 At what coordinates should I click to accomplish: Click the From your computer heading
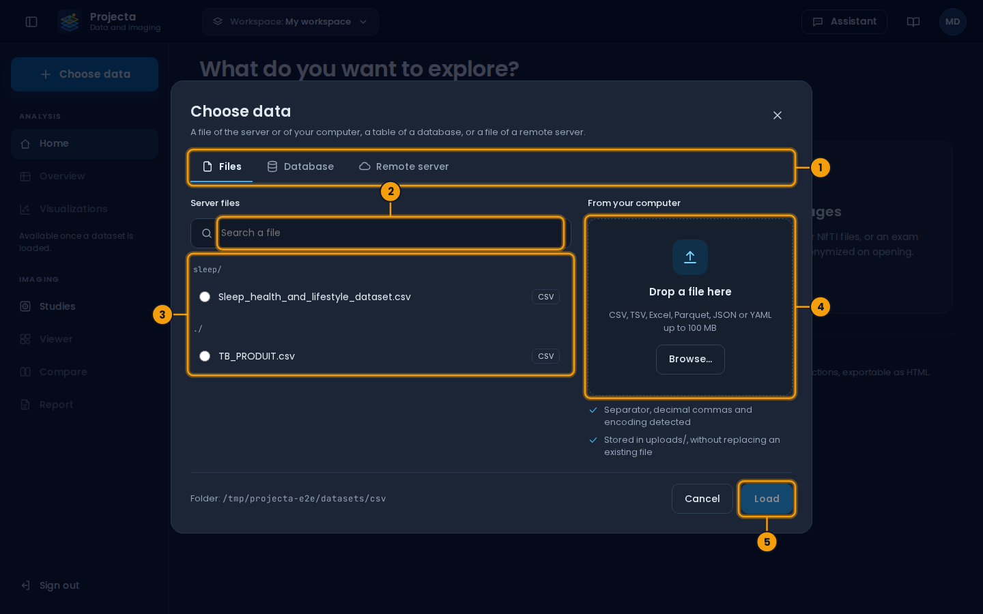pos(634,203)
